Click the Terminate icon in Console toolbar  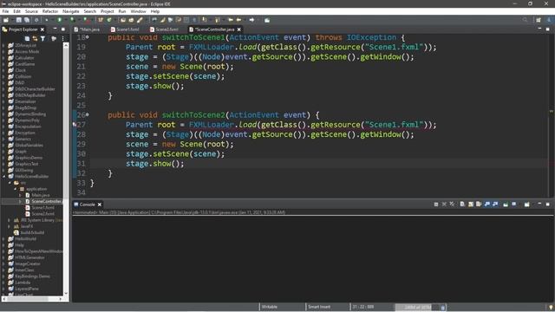(436, 205)
